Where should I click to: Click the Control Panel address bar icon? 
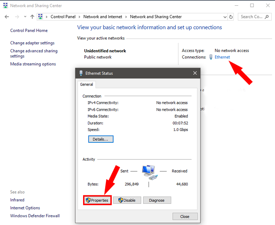[41, 17]
